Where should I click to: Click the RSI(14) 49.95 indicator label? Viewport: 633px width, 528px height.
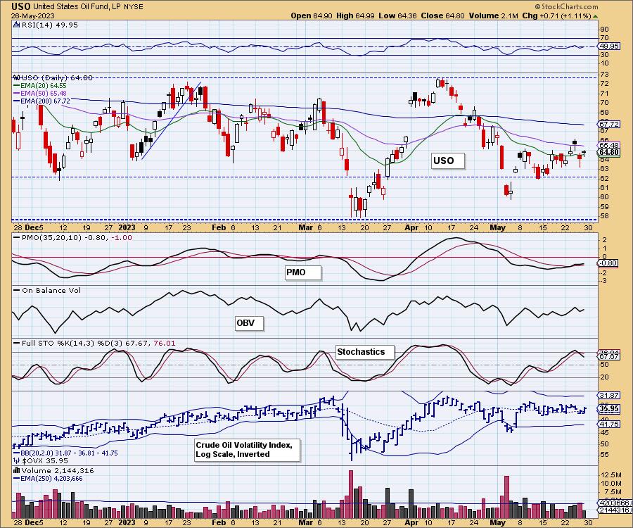(49, 25)
